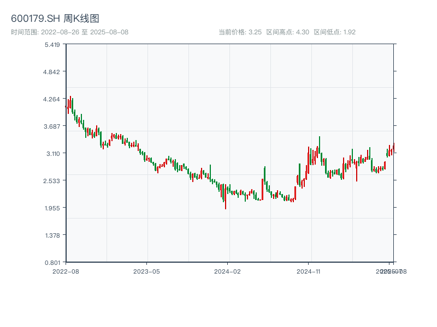Click the 2024-02 x-axis date label

pyautogui.click(x=227, y=271)
